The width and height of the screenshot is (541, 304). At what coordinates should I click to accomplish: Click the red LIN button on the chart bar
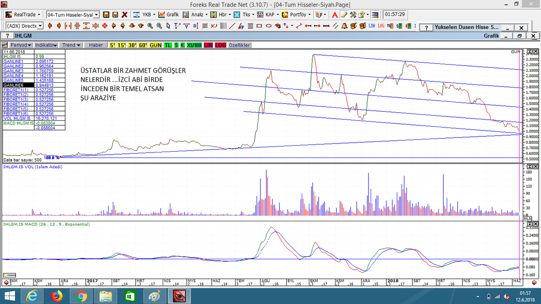[208, 45]
